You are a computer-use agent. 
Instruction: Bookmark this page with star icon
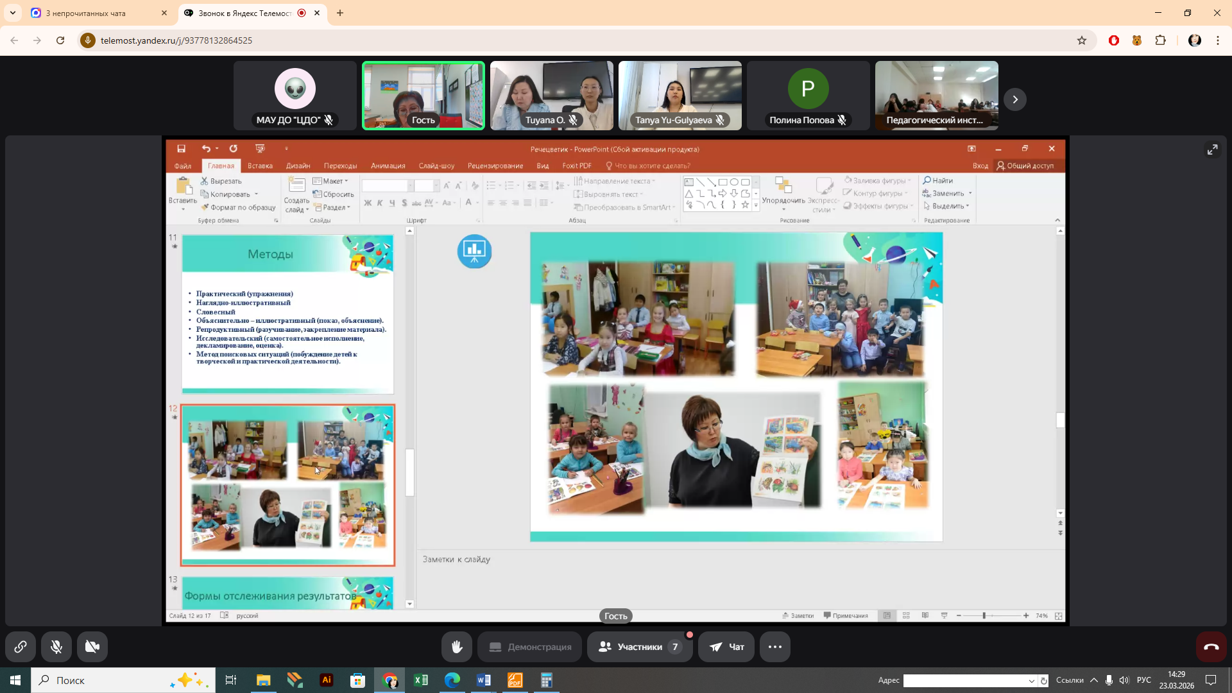tap(1082, 40)
